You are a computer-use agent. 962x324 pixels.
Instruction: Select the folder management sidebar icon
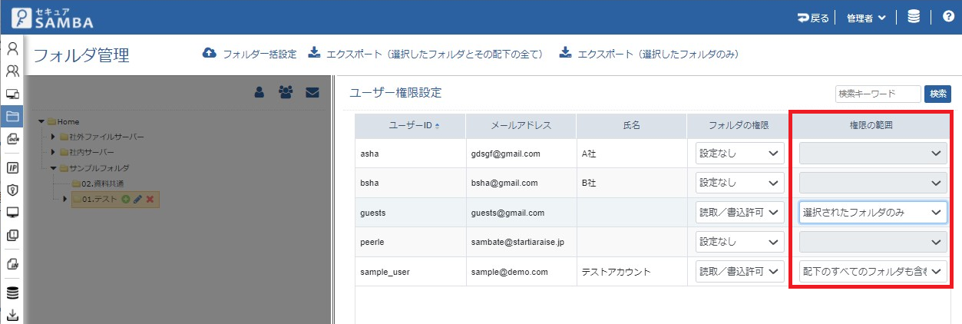(x=12, y=117)
